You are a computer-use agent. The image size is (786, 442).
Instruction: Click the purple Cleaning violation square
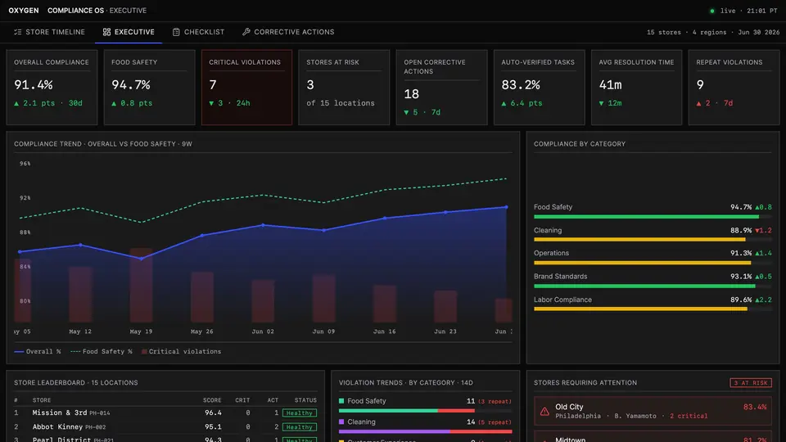341,422
